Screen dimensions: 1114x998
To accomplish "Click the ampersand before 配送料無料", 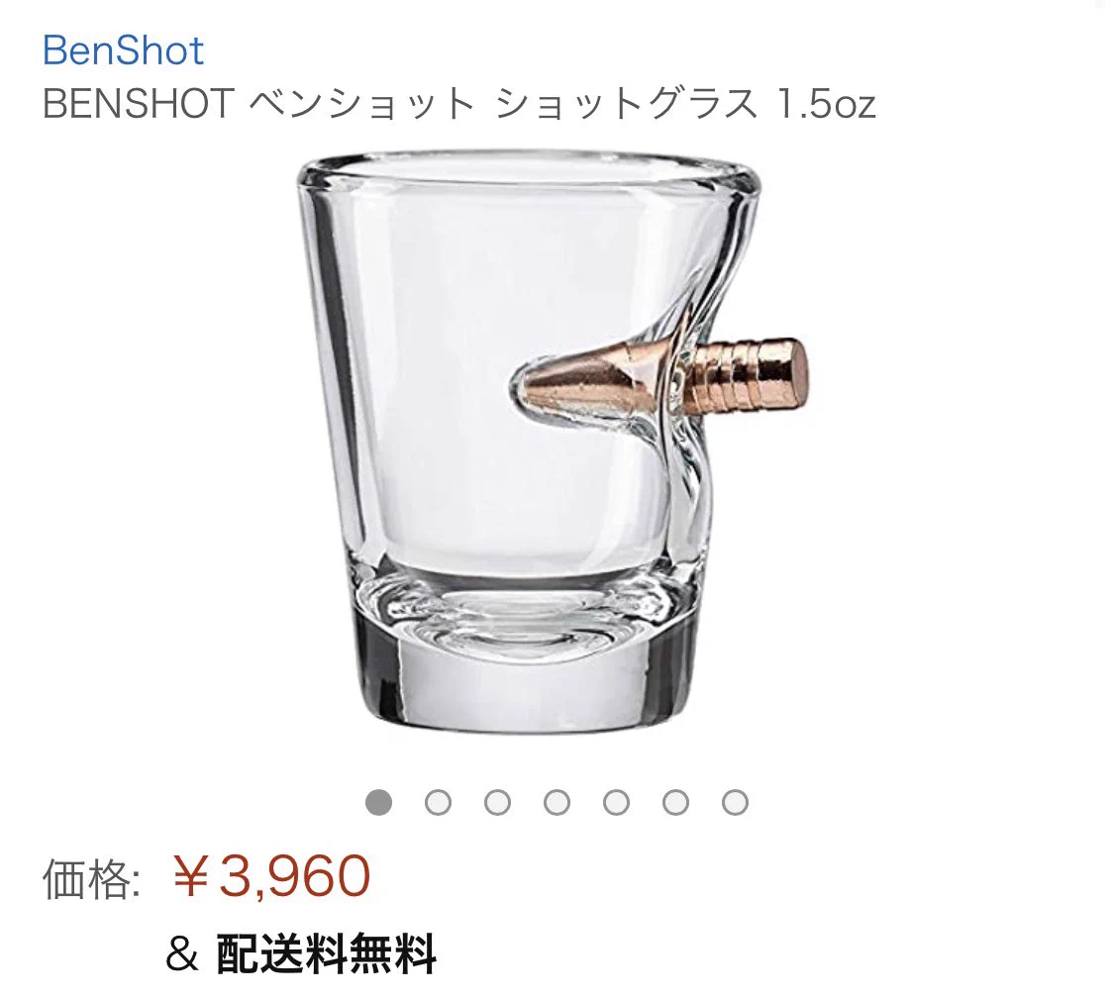I will [182, 955].
